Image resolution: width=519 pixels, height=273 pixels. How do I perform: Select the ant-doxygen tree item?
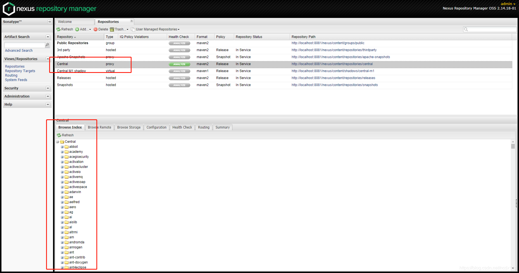click(78, 263)
